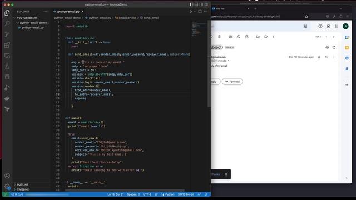Open the Google Account avatar

[345, 26]
